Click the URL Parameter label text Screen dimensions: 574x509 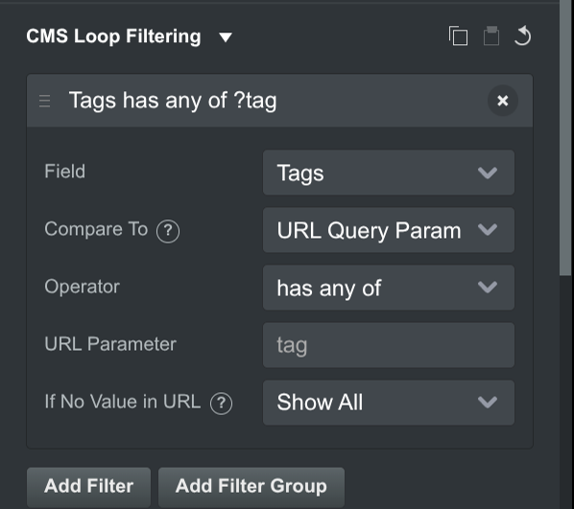(x=110, y=344)
